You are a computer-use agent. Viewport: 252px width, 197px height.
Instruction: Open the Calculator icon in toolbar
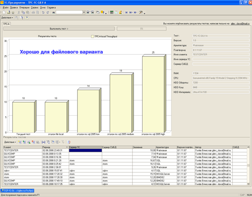click(111, 12)
